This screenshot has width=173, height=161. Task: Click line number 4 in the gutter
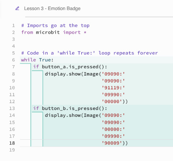click(x=13, y=46)
